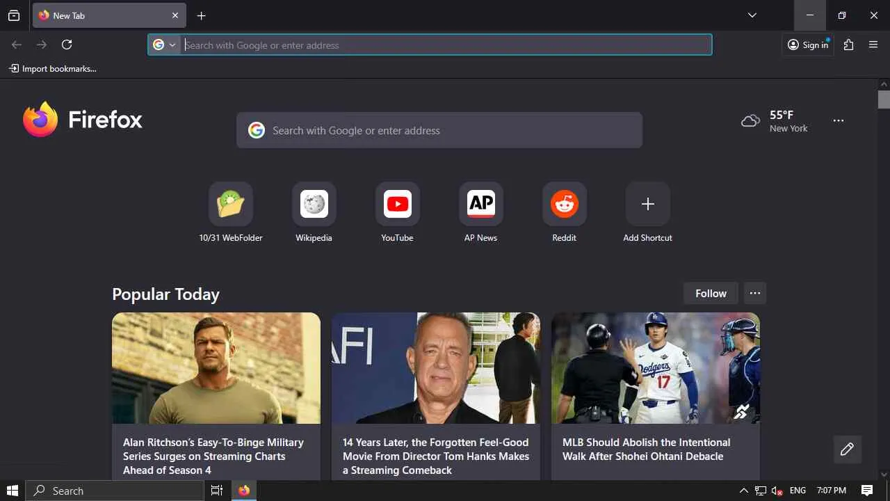Close the New Tab tab
The width and height of the screenshot is (890, 501).
coord(175,15)
